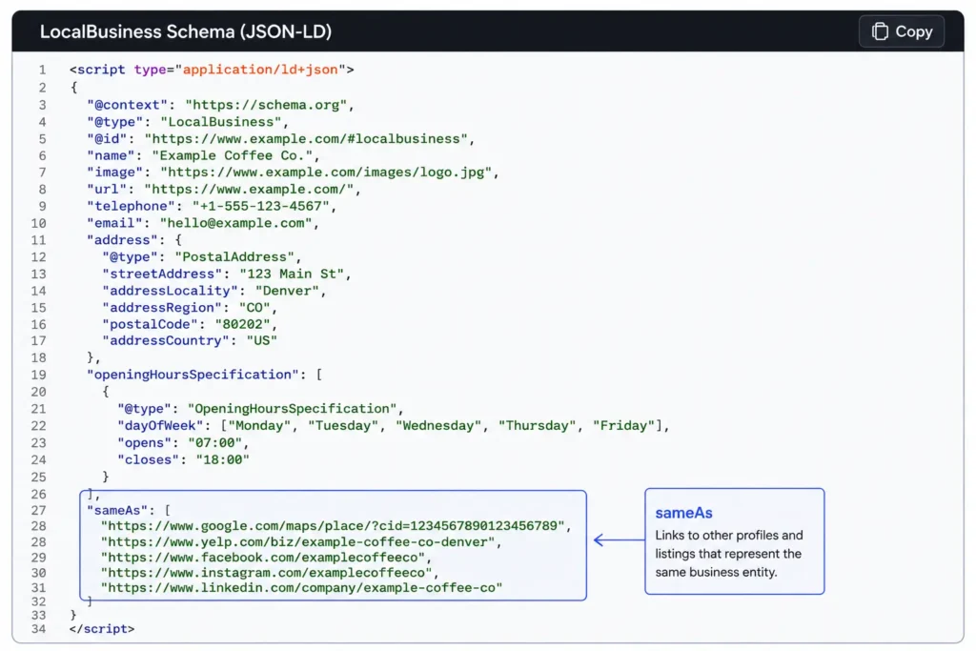Click the "LocalBusiness" type value
The height and width of the screenshot is (651, 976).
[221, 122]
